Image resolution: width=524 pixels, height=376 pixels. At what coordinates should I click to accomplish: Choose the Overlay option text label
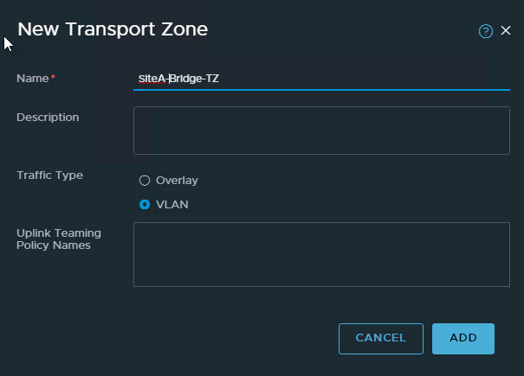click(177, 181)
